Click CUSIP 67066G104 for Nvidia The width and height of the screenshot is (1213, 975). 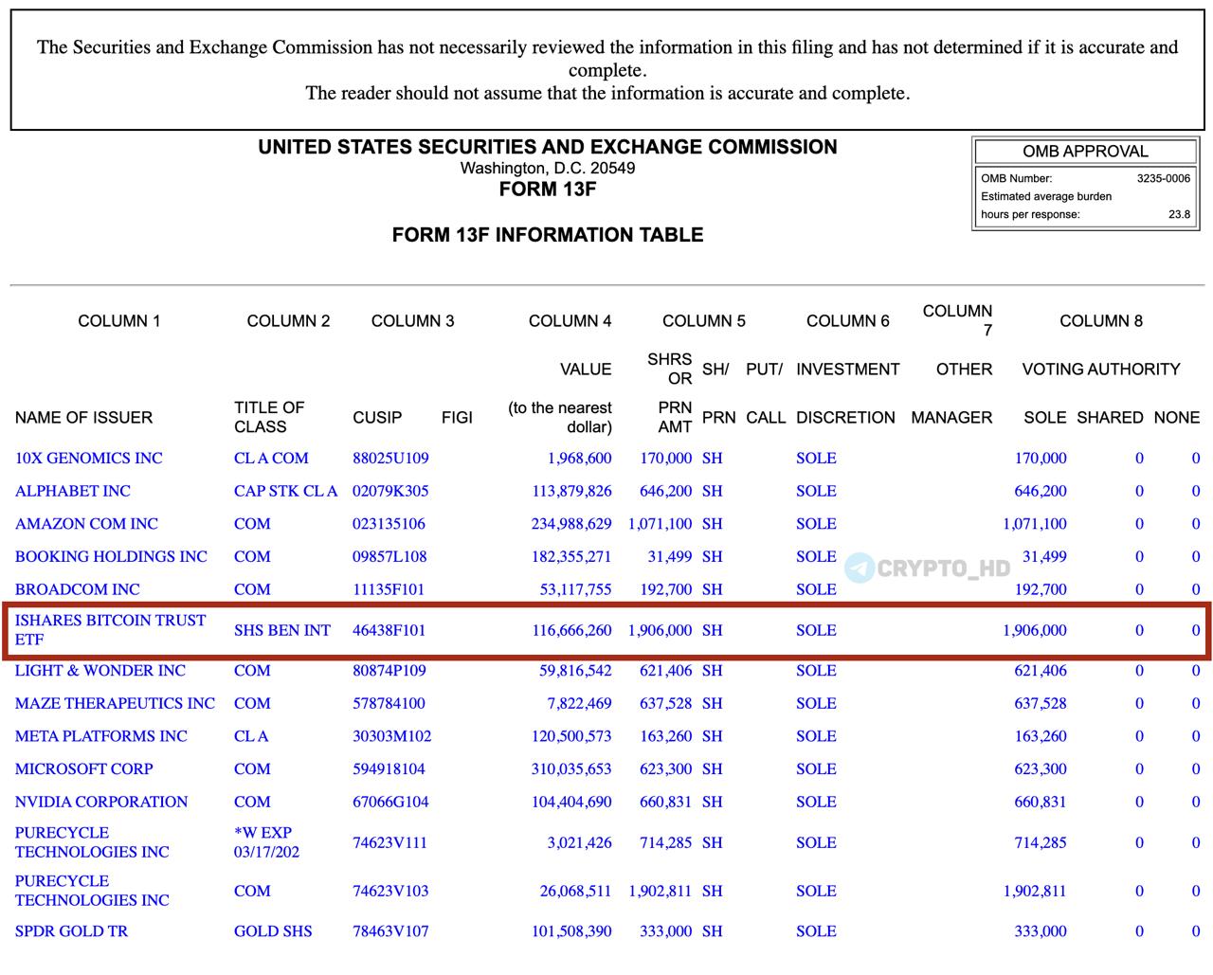[390, 801]
